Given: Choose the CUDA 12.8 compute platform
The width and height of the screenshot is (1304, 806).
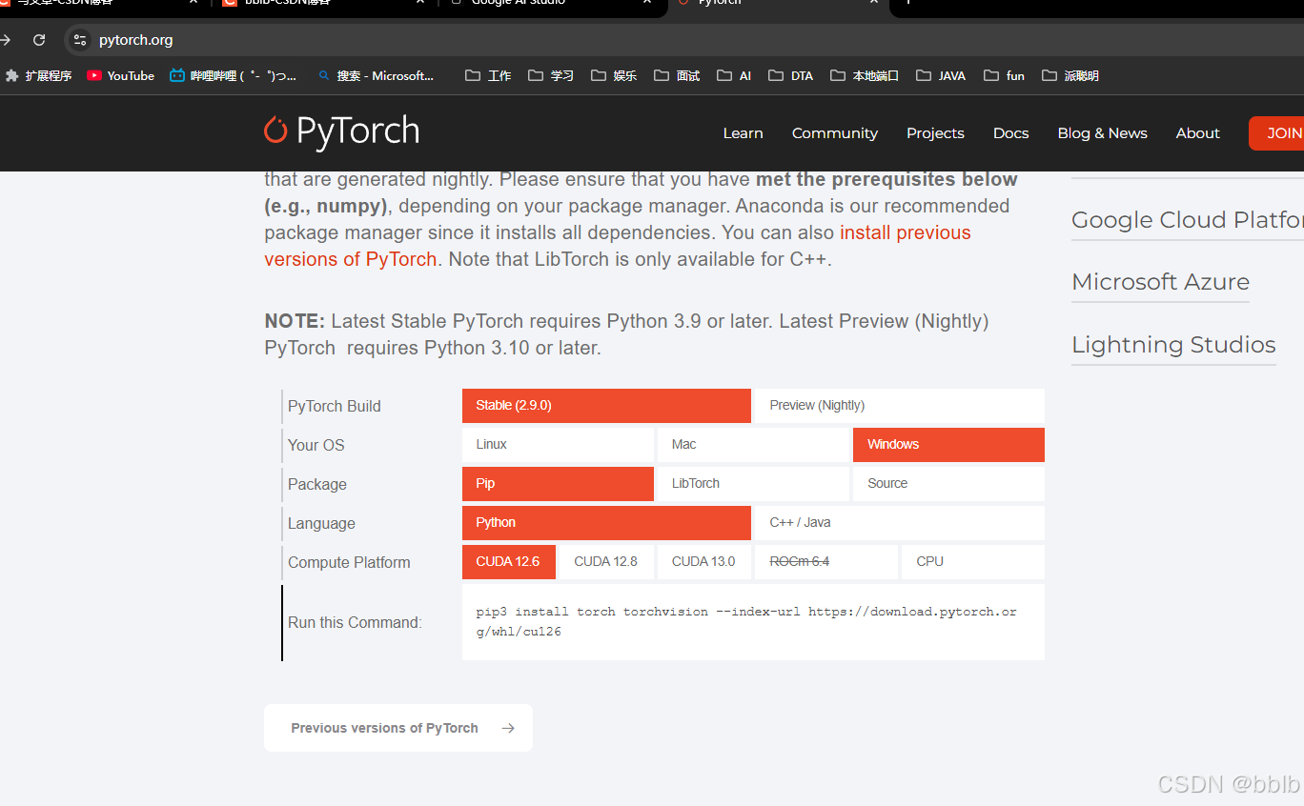Looking at the screenshot, I should 606,562.
